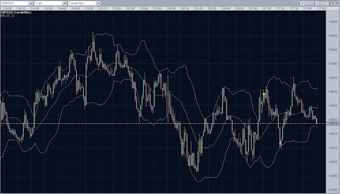Viewport: 340px width, 194px height.
Task: Click the table grid toolbar icon
Action: [x=327, y=3]
